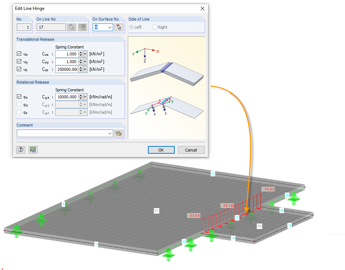Open the predefined comments icon beside Comment field

[119, 133]
